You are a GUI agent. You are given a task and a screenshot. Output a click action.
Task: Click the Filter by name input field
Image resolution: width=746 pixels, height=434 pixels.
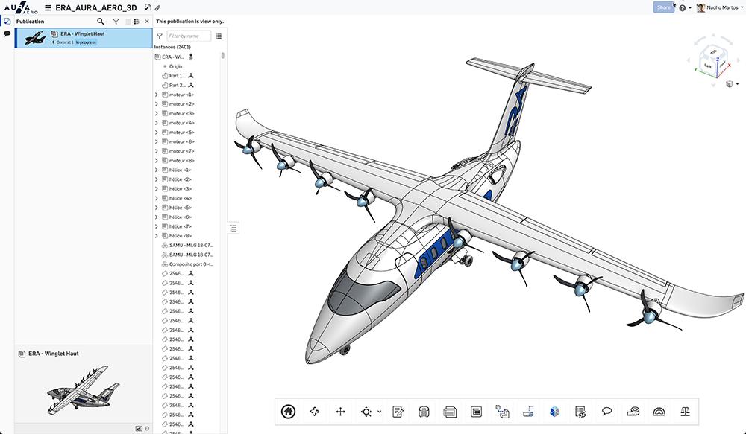tap(189, 35)
